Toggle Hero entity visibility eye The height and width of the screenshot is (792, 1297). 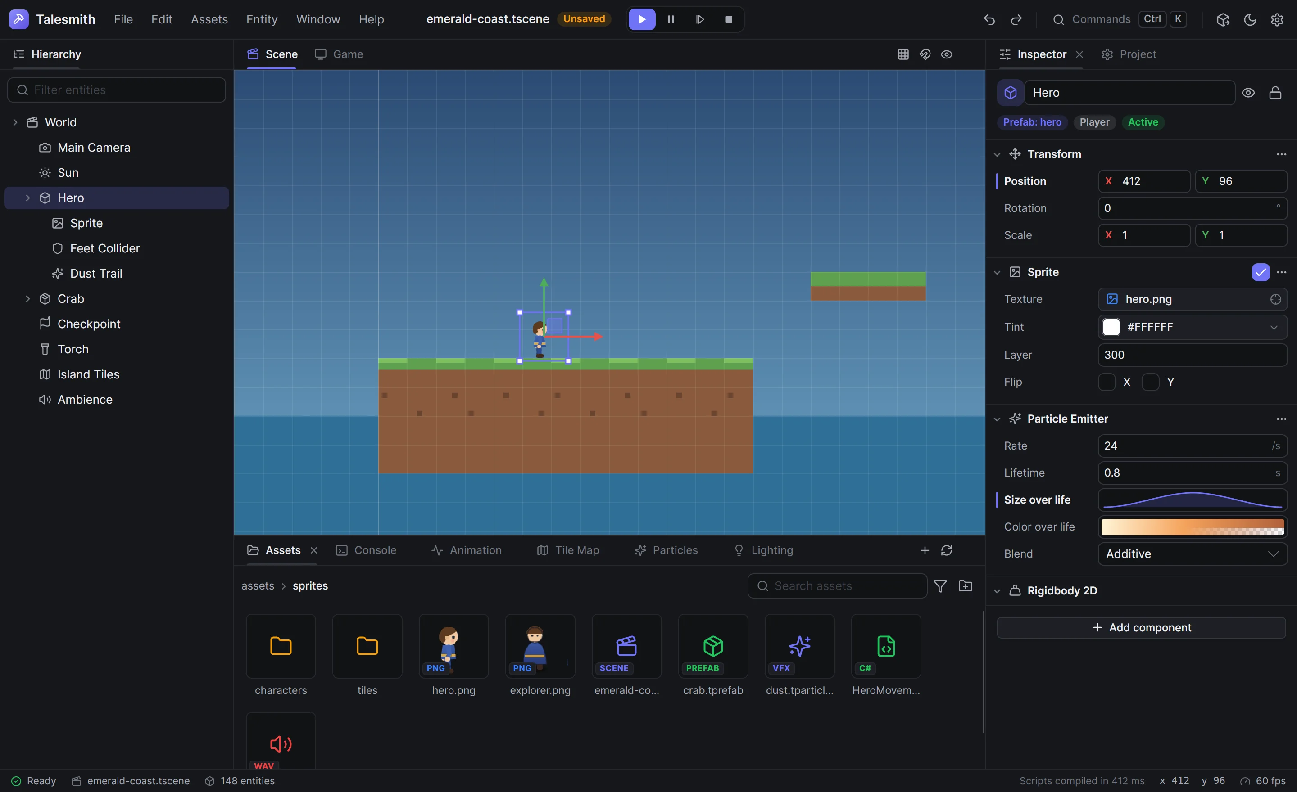pos(1247,93)
